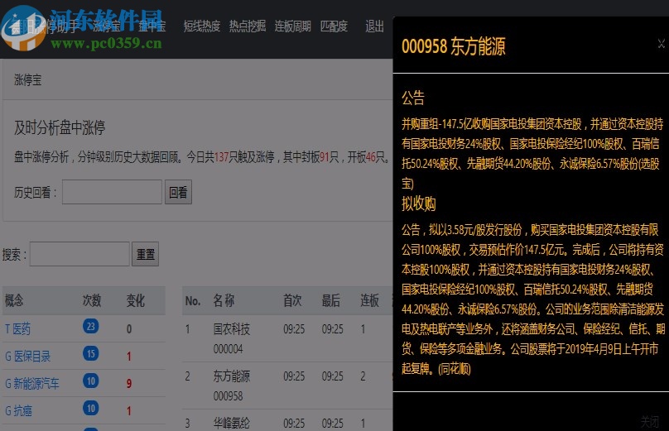Image resolution: width=669 pixels, height=431 pixels.
Task: Click the 回看 button
Action: pos(178,192)
